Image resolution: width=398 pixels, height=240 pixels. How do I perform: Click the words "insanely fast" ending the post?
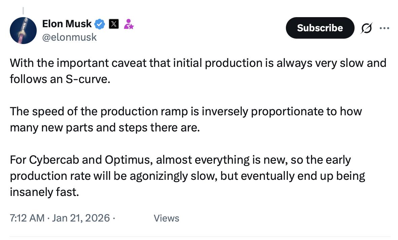tap(44, 193)
